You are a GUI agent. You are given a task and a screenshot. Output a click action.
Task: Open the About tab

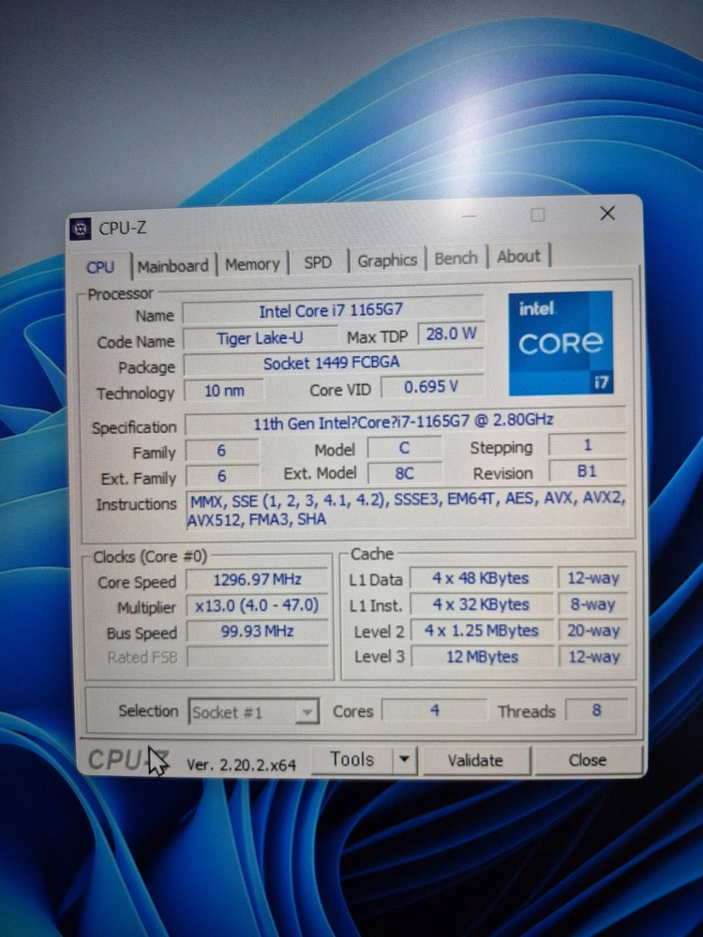[x=519, y=257]
